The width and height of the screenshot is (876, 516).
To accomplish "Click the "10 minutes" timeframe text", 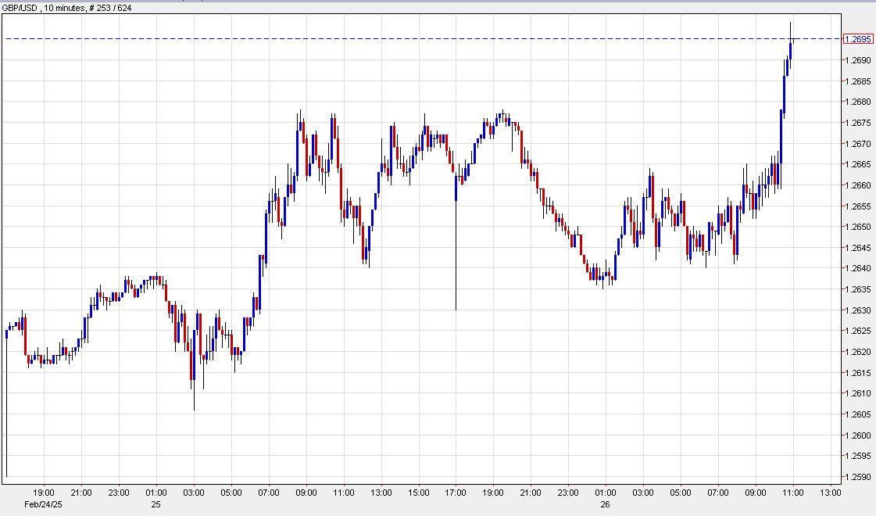I will pyautogui.click(x=63, y=5).
